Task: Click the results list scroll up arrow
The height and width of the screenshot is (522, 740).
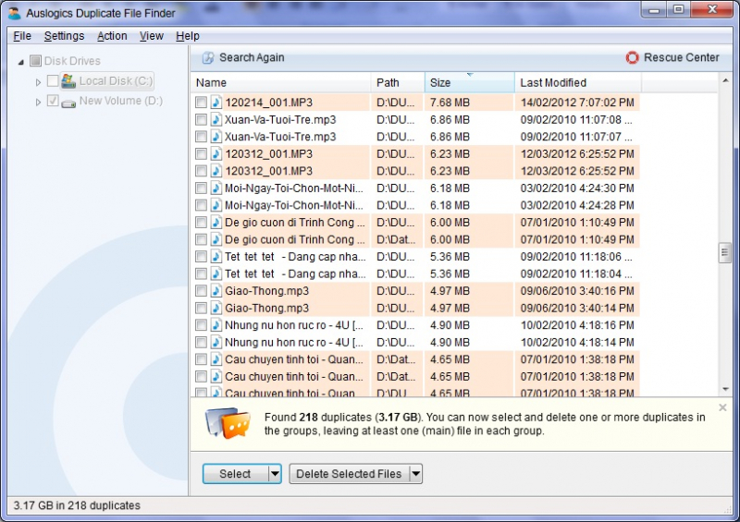Action: coord(725,80)
